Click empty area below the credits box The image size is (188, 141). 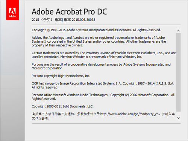pyautogui.click(x=106, y=132)
